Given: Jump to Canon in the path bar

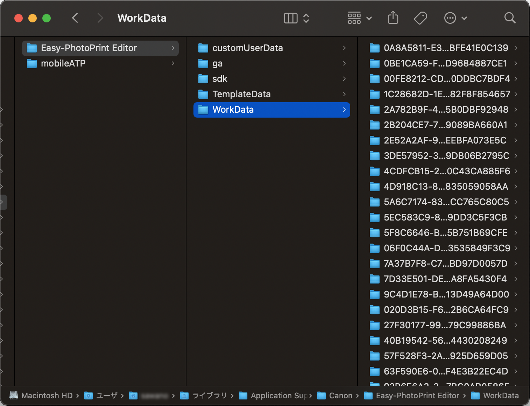Looking at the screenshot, I should (x=340, y=395).
